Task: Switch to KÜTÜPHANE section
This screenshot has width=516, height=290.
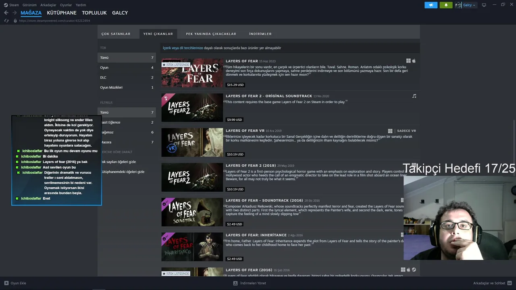Action: click(x=62, y=13)
